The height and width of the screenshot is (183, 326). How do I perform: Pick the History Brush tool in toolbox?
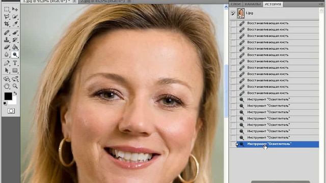15,40
